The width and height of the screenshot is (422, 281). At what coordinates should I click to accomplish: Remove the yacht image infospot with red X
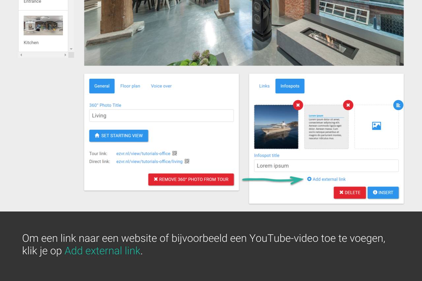tap(298, 105)
